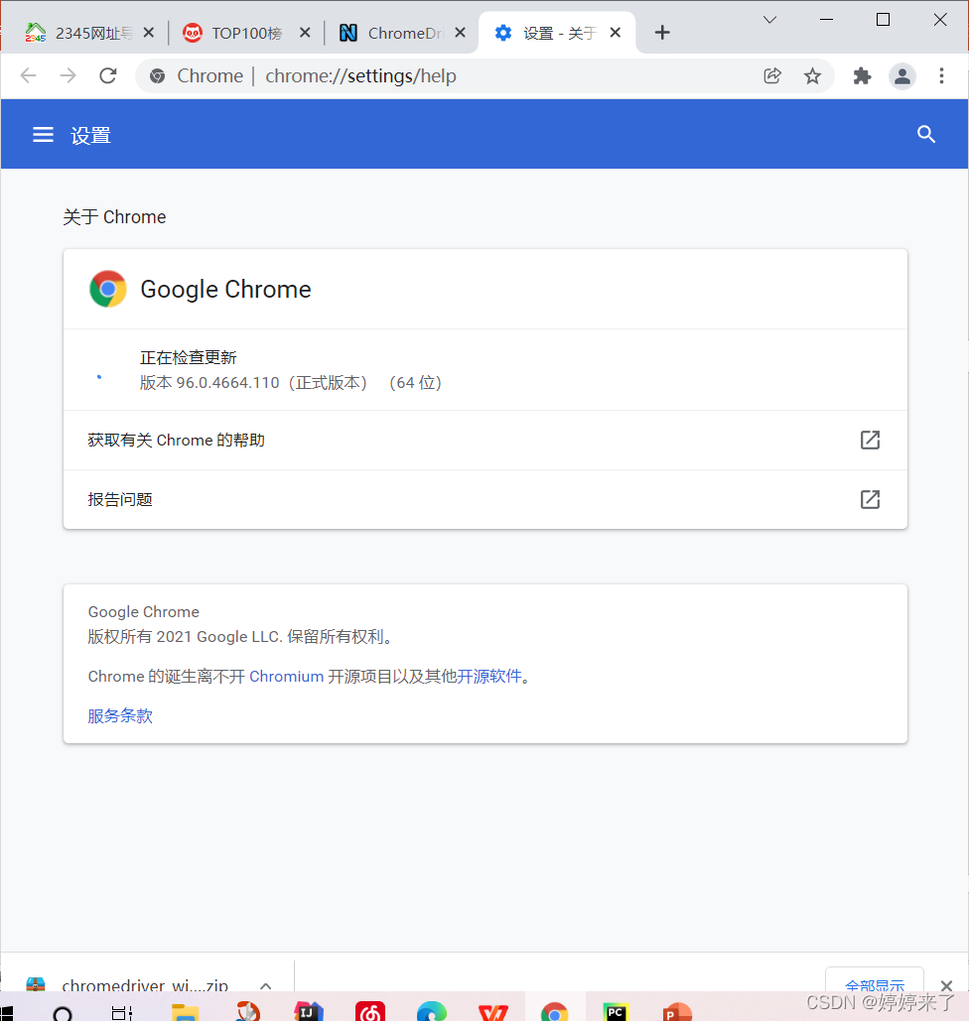Open Windows search from the taskbar
This screenshot has height=1021, width=969.
[x=63, y=1012]
